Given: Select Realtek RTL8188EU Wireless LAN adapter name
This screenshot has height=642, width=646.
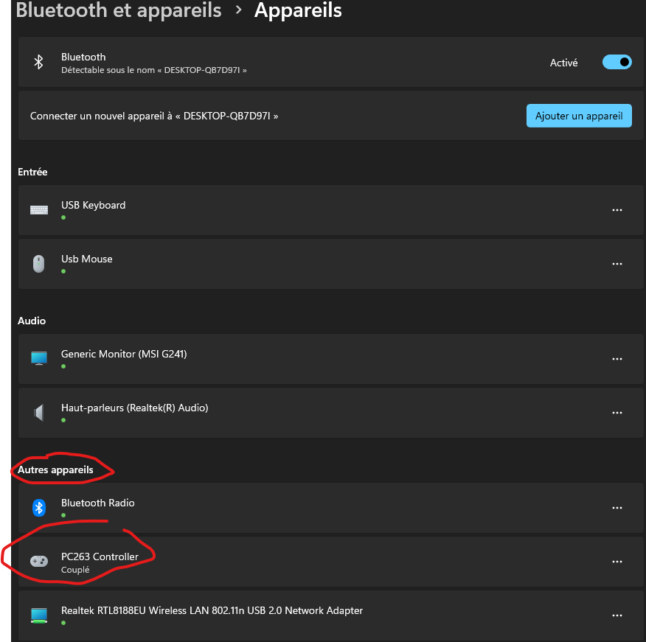Looking at the screenshot, I should pyautogui.click(x=212, y=611).
